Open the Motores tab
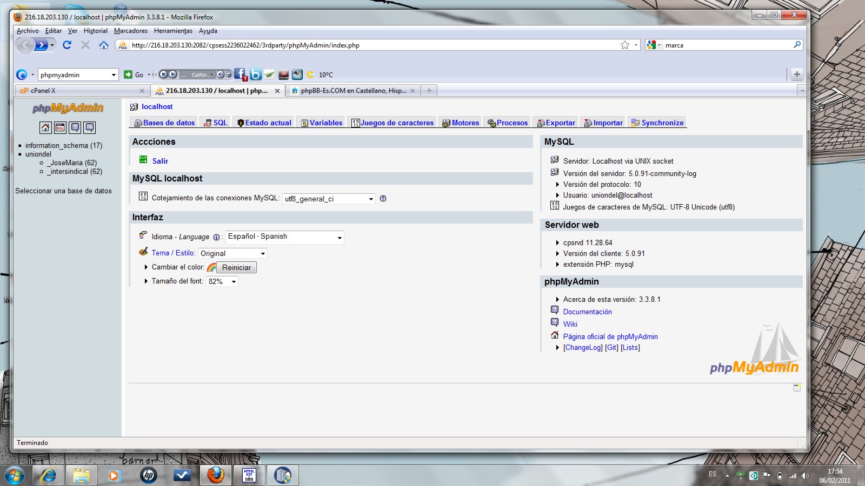 [461, 123]
